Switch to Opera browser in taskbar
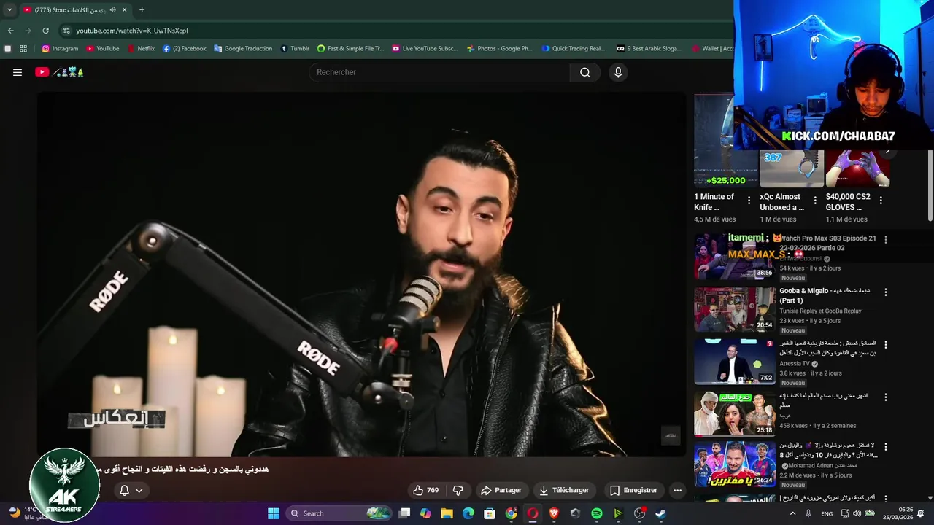Screen dimensions: 934x525 pos(533,513)
